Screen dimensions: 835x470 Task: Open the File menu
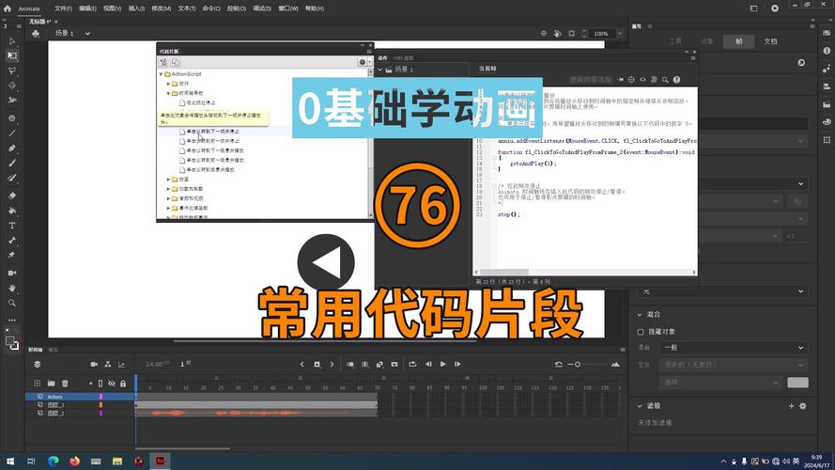pos(63,8)
